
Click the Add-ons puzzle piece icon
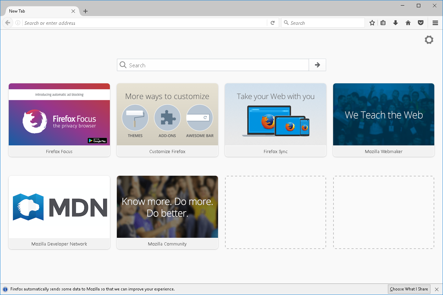pyautogui.click(x=167, y=118)
